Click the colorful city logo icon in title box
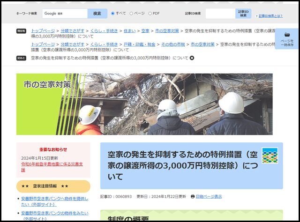 tap(270, 155)
